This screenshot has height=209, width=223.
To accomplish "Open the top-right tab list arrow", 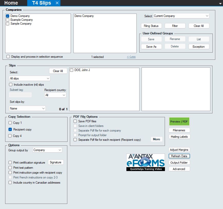I will (220, 3).
